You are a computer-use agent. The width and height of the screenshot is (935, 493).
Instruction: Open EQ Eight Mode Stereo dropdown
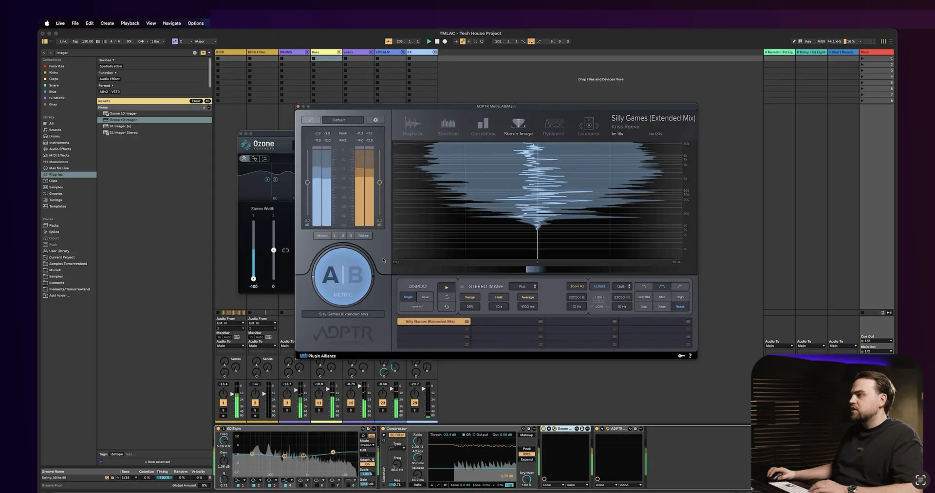point(367,445)
